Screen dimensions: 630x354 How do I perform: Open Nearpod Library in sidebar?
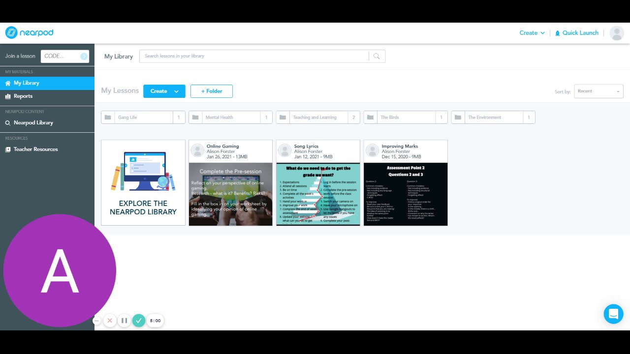pyautogui.click(x=47, y=123)
